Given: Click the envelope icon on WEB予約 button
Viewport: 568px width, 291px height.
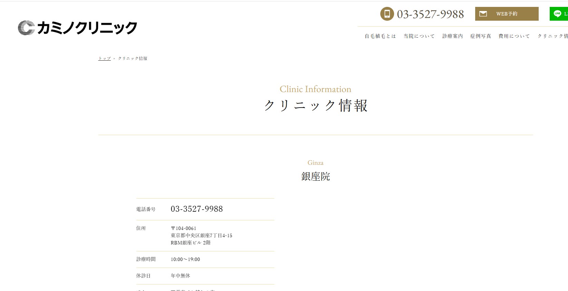Looking at the screenshot, I should click(483, 14).
